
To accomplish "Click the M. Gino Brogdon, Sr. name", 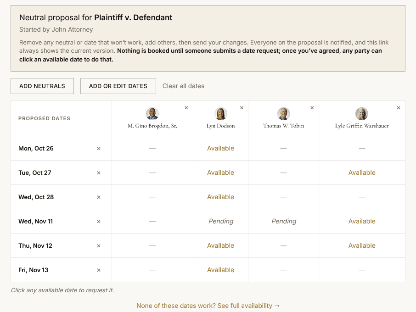I will pos(152,126).
